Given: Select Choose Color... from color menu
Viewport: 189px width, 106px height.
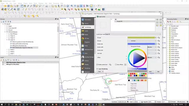Looking at the screenshot, I should coord(135,90).
